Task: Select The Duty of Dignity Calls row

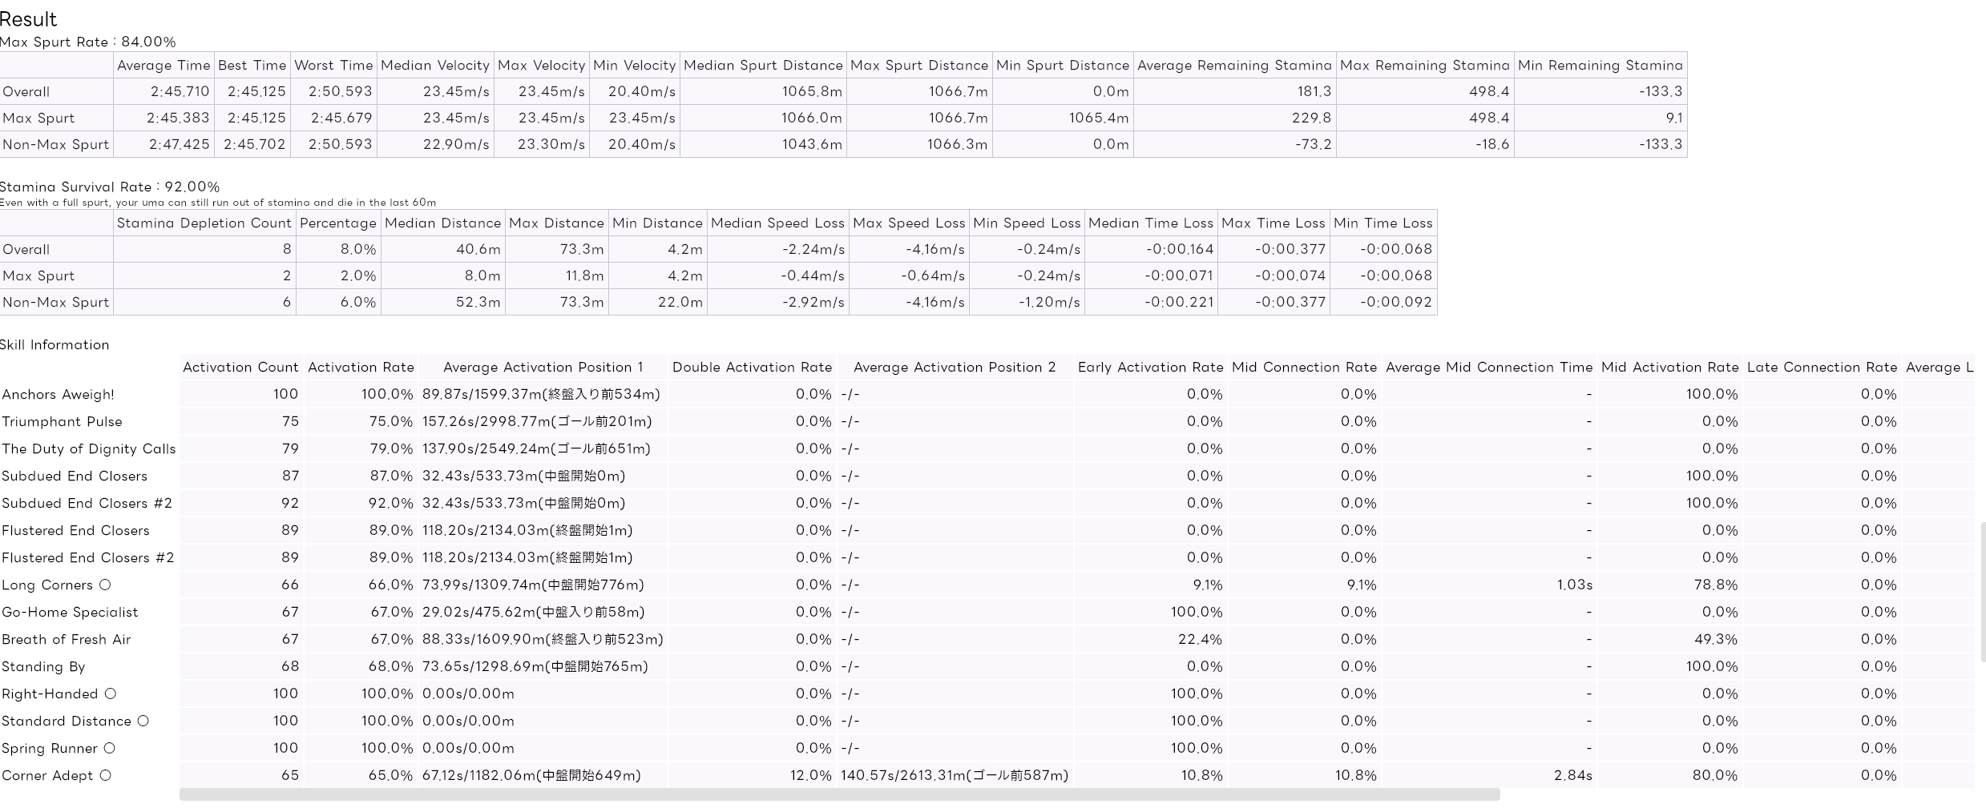Action: point(987,448)
